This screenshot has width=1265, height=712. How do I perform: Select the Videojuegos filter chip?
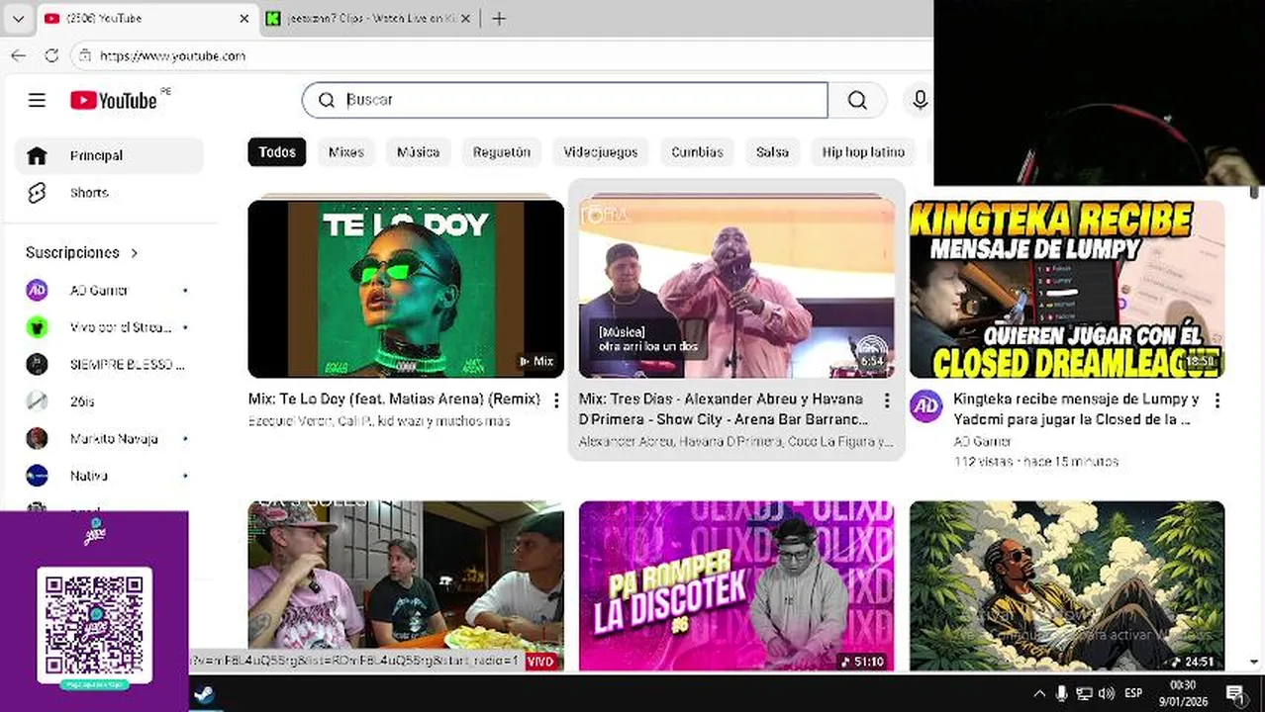pos(601,152)
